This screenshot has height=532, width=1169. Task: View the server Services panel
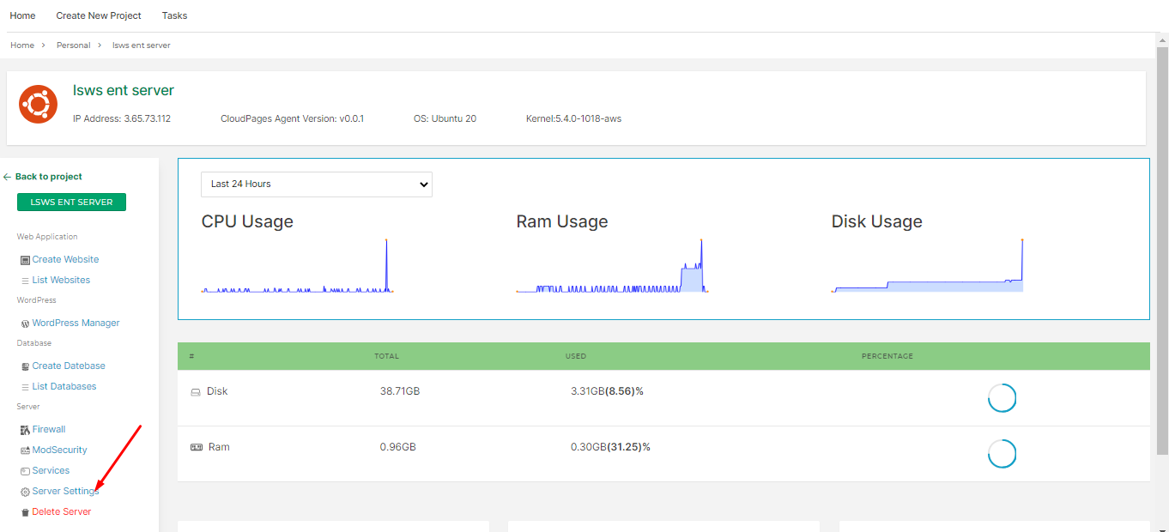point(51,469)
